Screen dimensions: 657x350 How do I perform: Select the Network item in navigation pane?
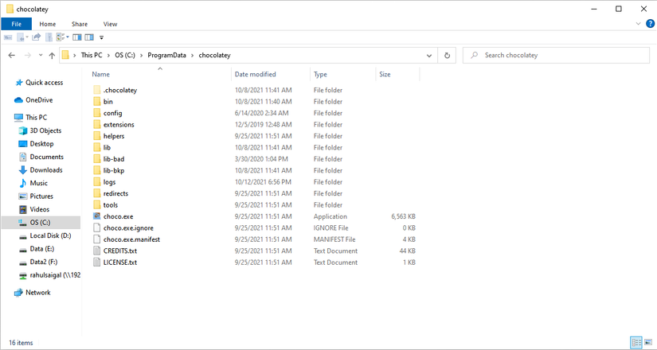coord(37,292)
